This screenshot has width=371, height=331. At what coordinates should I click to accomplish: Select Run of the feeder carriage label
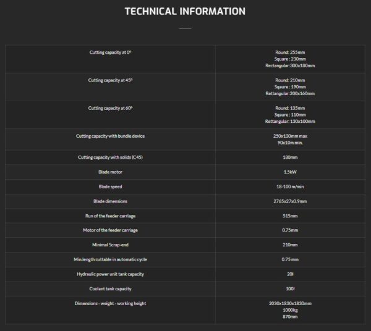110,216
